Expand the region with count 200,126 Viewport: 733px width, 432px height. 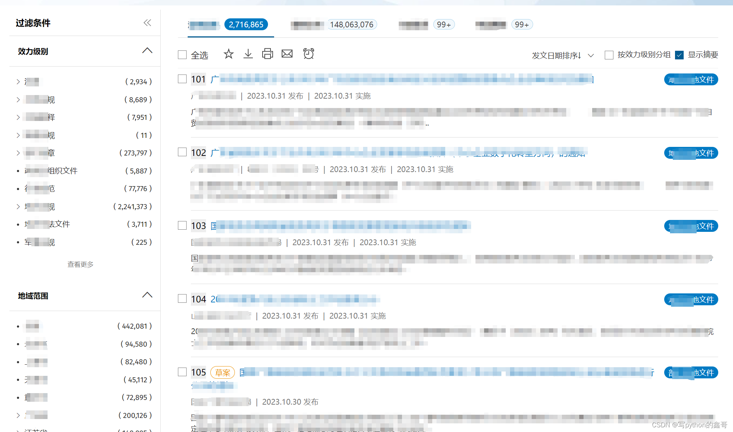pyautogui.click(x=18, y=415)
